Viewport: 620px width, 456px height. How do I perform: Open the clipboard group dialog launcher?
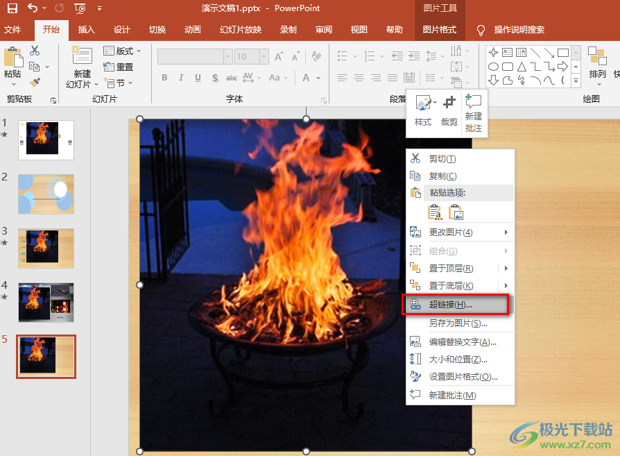click(x=53, y=101)
